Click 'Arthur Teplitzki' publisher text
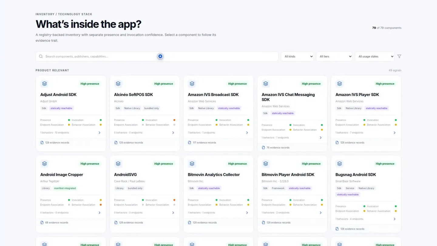This screenshot has width=437, height=246. [50, 181]
